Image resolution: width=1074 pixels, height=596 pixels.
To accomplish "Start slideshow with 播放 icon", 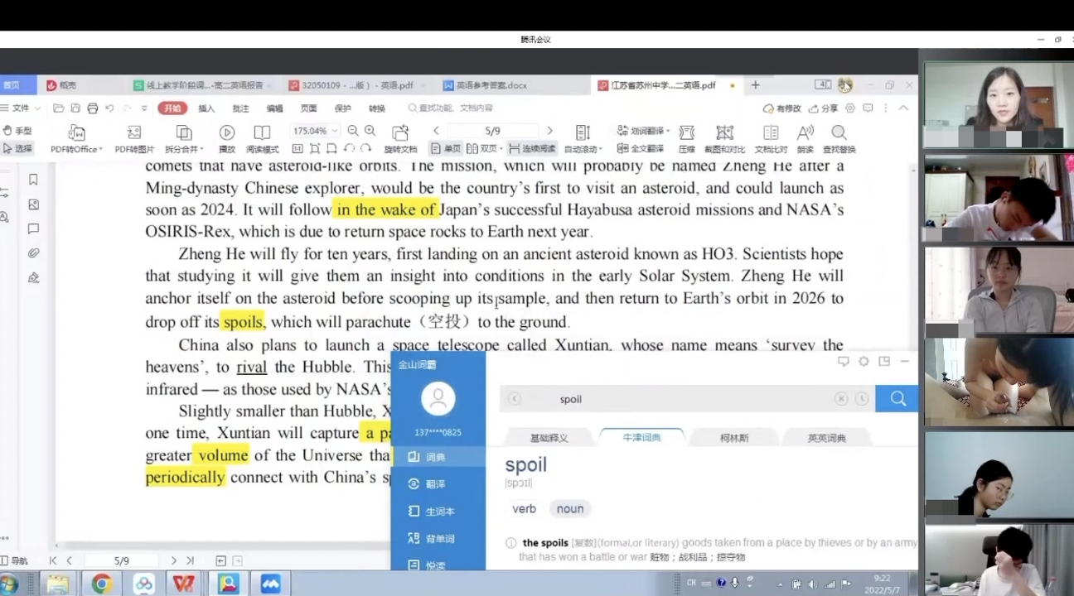I will tap(226, 132).
